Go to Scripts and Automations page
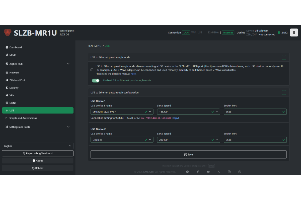 pyautogui.click(x=23, y=118)
